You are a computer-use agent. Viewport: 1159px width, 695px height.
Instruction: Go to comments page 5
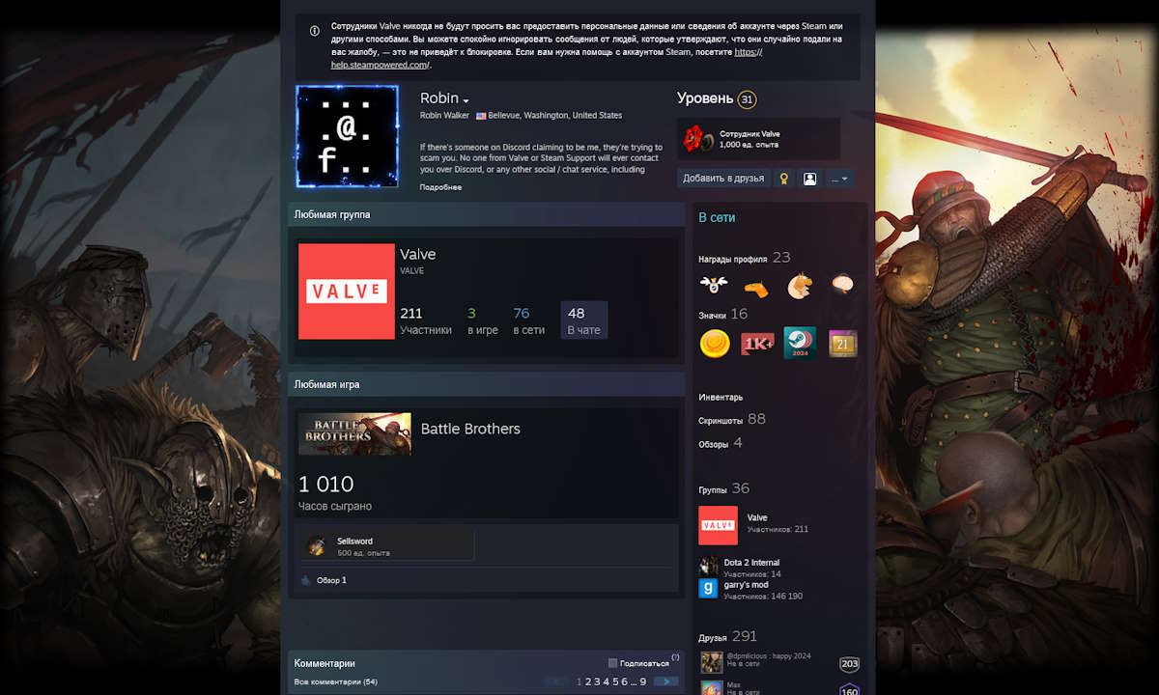(x=615, y=681)
